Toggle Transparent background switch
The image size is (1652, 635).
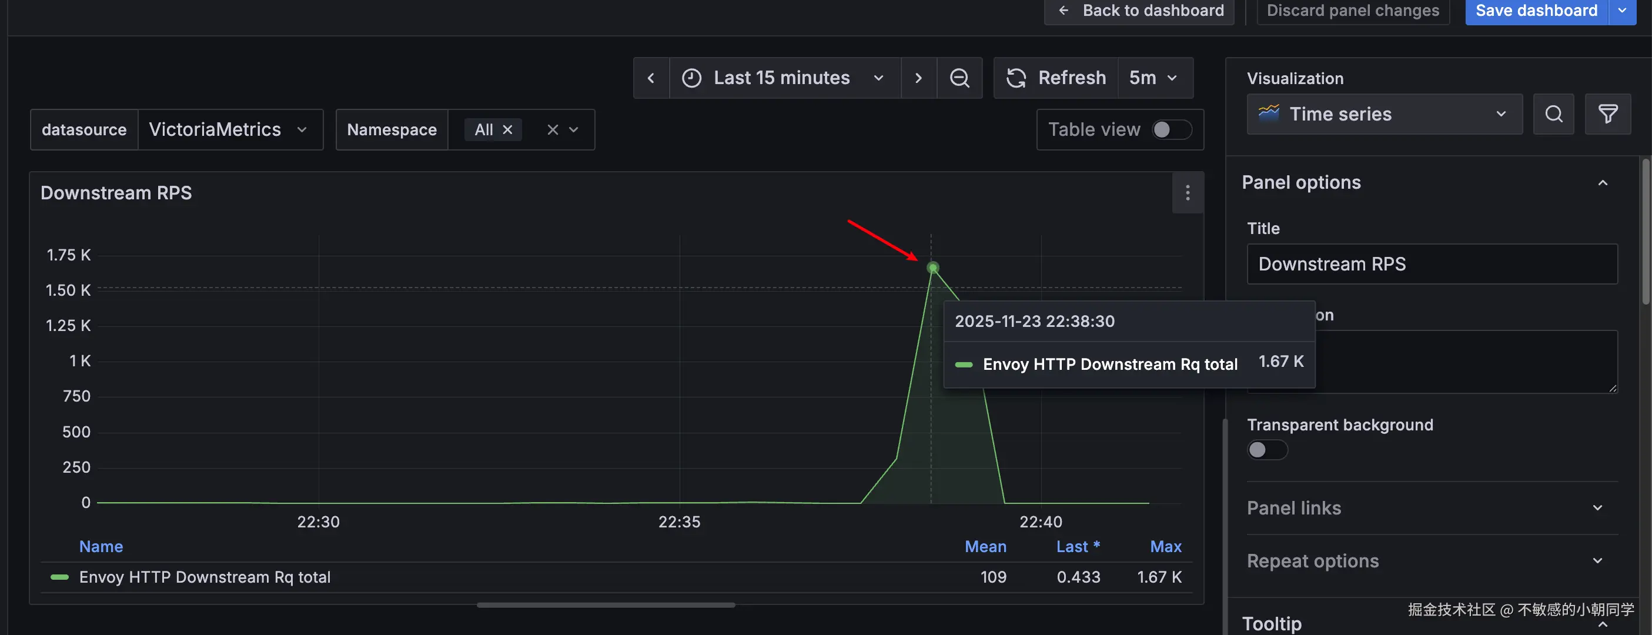coord(1266,450)
